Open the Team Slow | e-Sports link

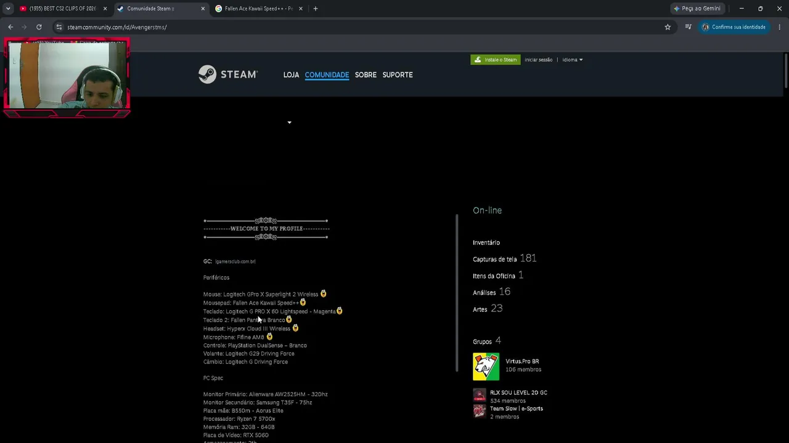coord(517,409)
